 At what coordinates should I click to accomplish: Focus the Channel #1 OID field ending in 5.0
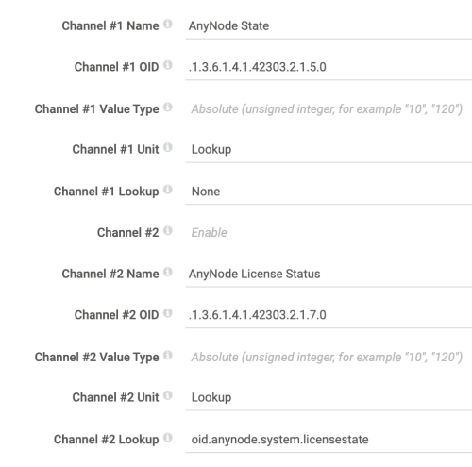329,67
